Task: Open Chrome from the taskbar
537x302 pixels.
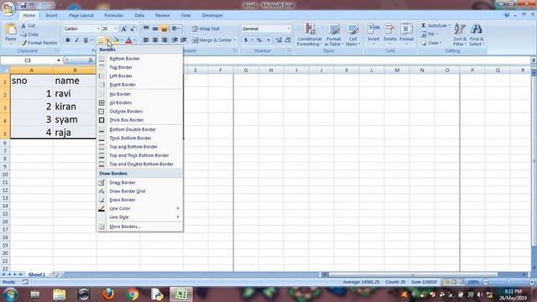Action: [133, 294]
